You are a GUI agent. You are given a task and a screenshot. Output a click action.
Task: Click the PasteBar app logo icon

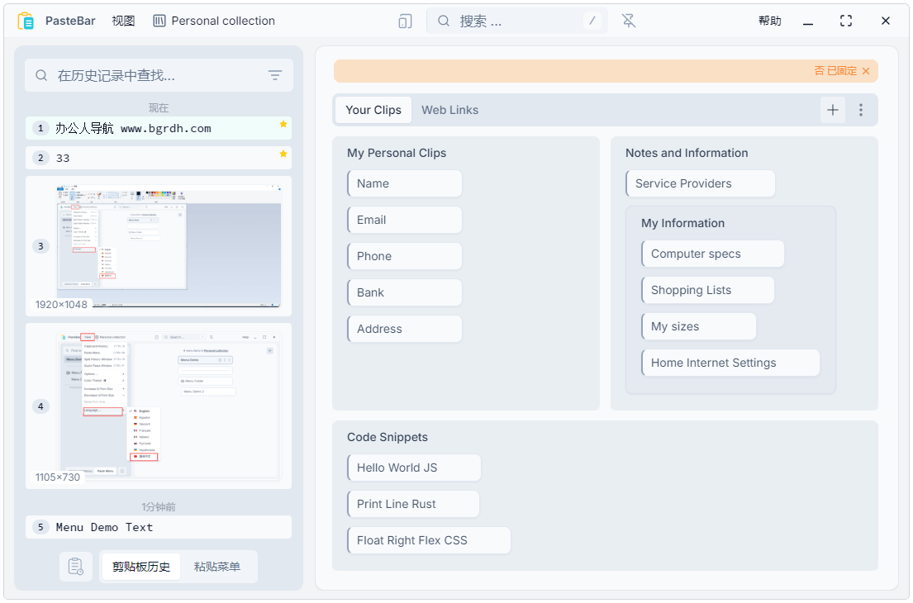(26, 21)
